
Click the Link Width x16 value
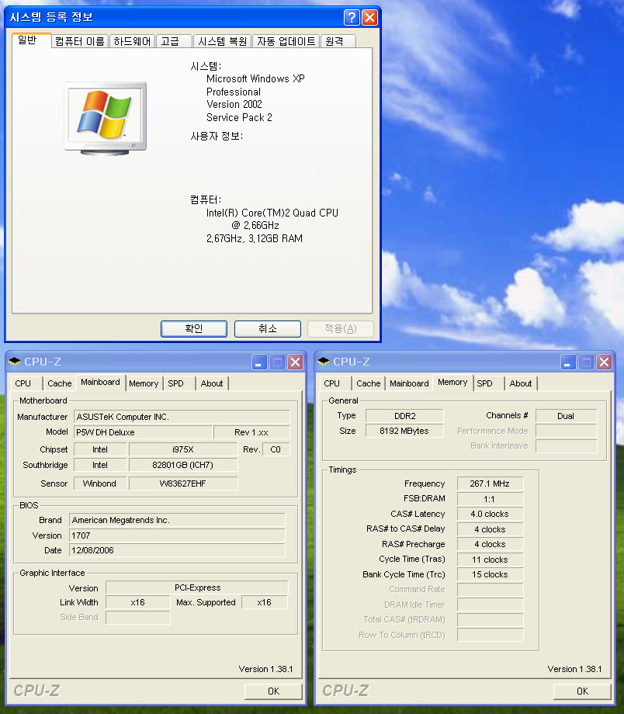coord(138,602)
